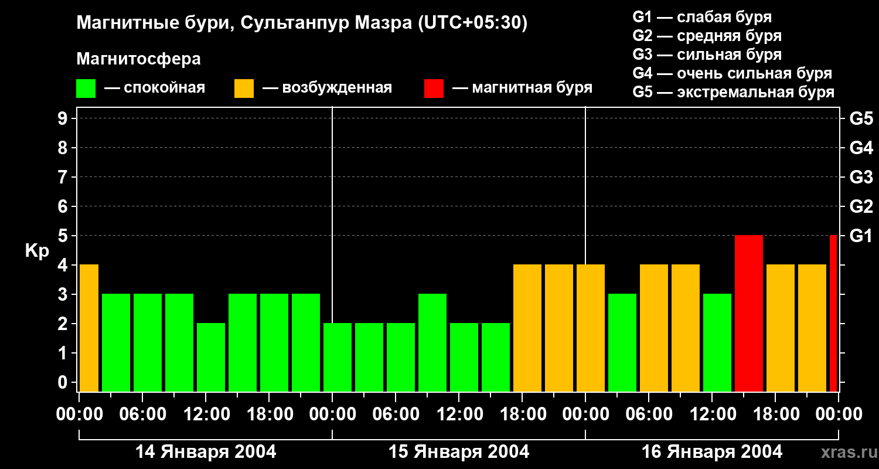The height and width of the screenshot is (469, 879).
Task: Click the Kp axis value 4
Action: [64, 266]
